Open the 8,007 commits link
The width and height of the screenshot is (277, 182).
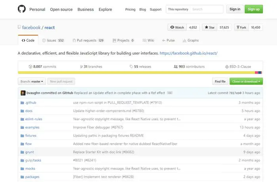coord(42,66)
